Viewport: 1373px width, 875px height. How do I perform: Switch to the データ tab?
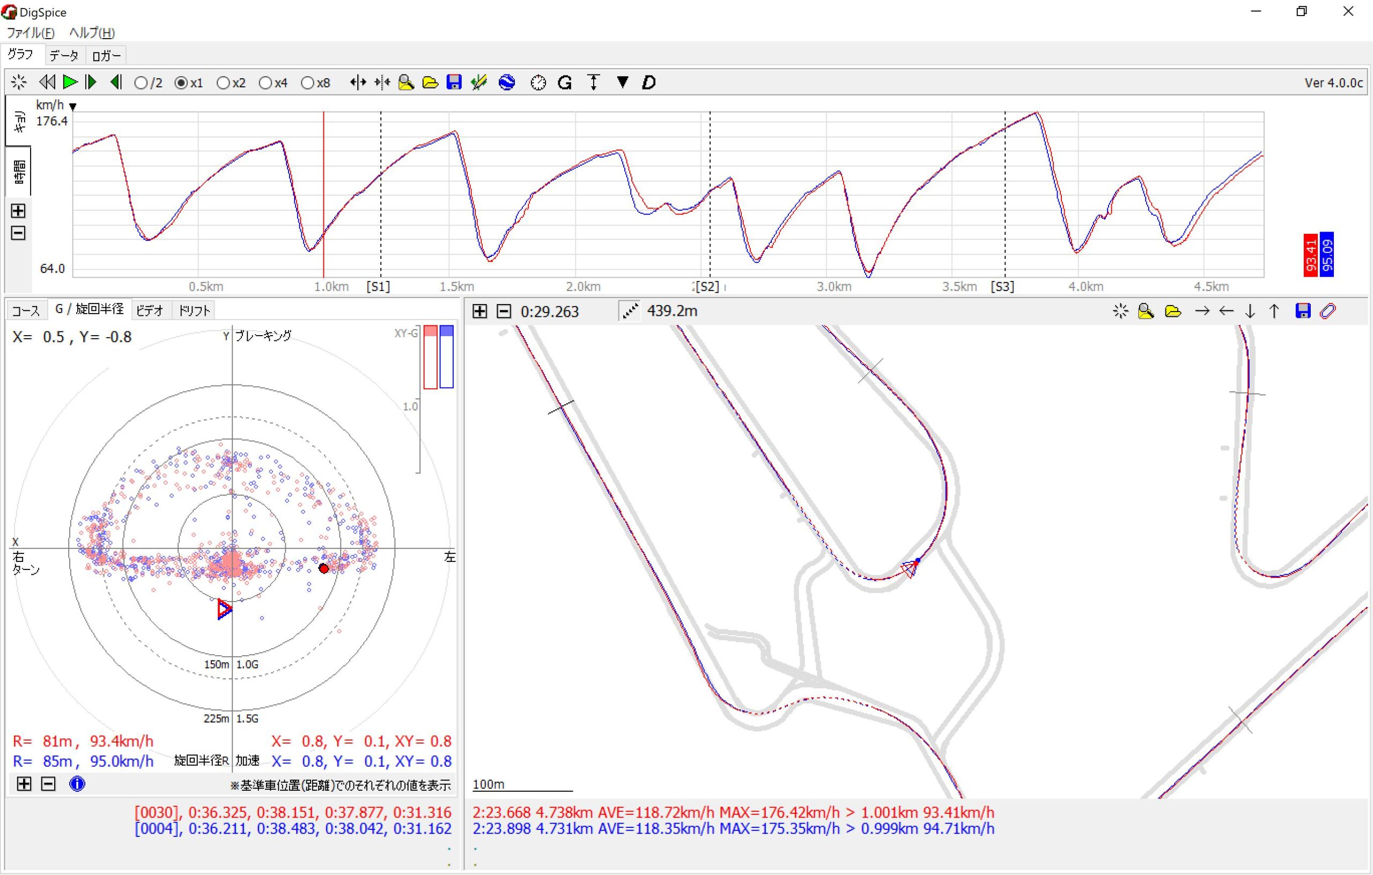(63, 56)
